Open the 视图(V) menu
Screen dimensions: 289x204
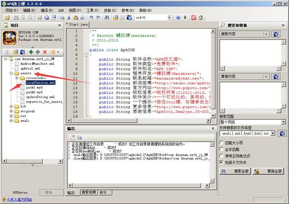(75, 10)
